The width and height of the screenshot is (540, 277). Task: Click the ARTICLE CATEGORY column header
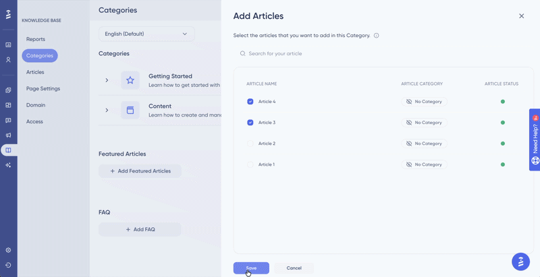coord(422,84)
